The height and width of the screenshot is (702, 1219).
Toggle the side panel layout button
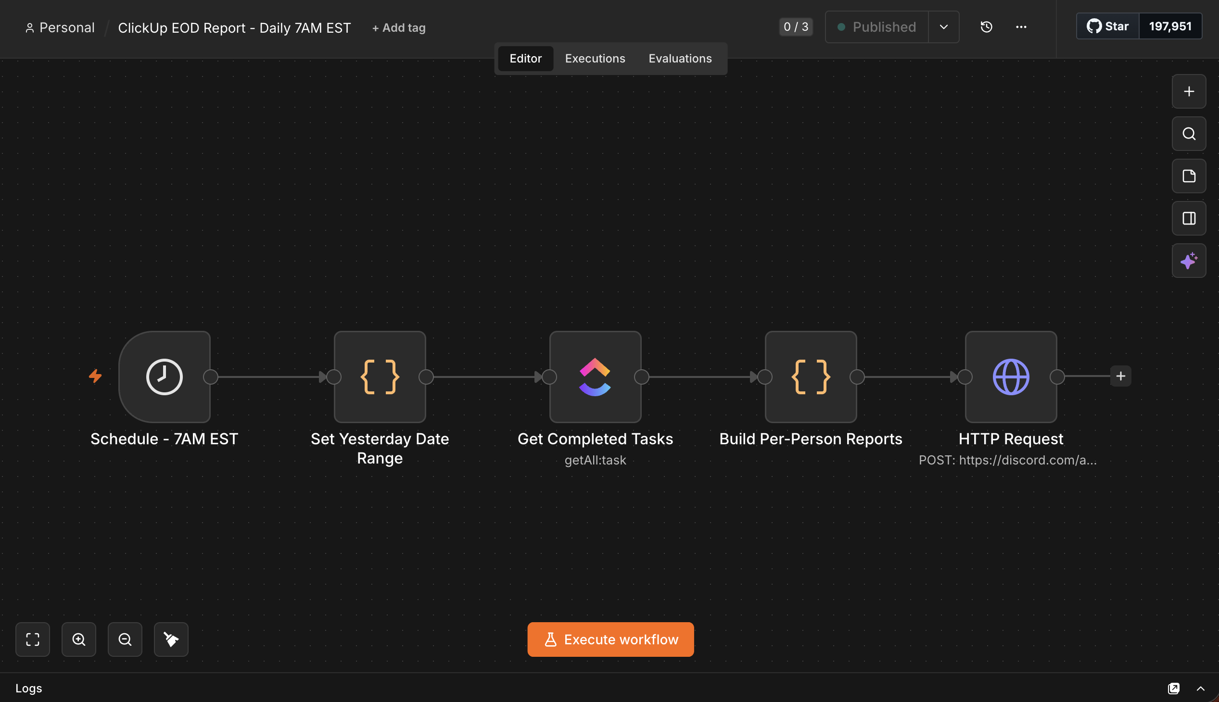1189,218
